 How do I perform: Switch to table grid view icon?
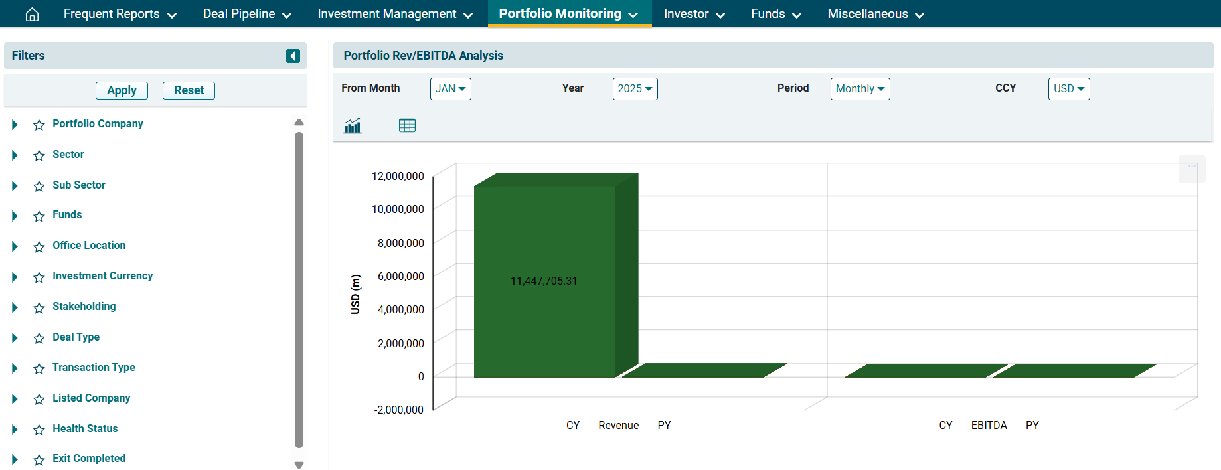(407, 125)
